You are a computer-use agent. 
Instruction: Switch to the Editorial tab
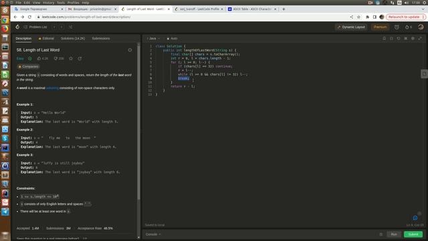coord(46,39)
